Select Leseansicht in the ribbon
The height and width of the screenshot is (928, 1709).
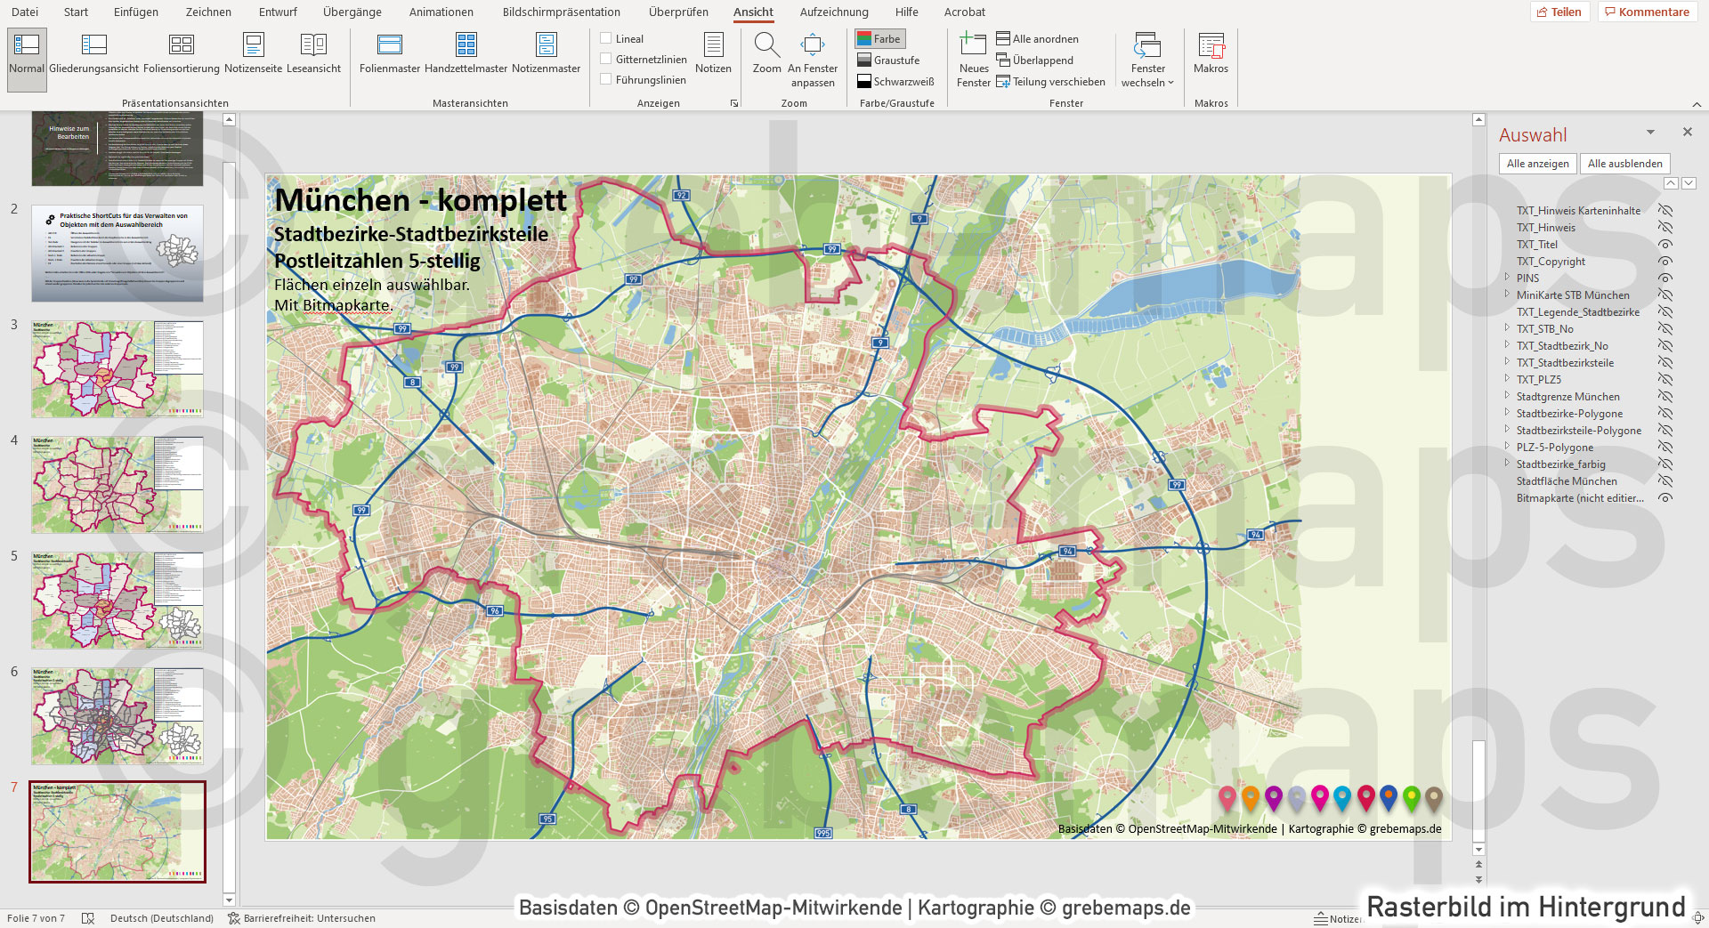[313, 53]
